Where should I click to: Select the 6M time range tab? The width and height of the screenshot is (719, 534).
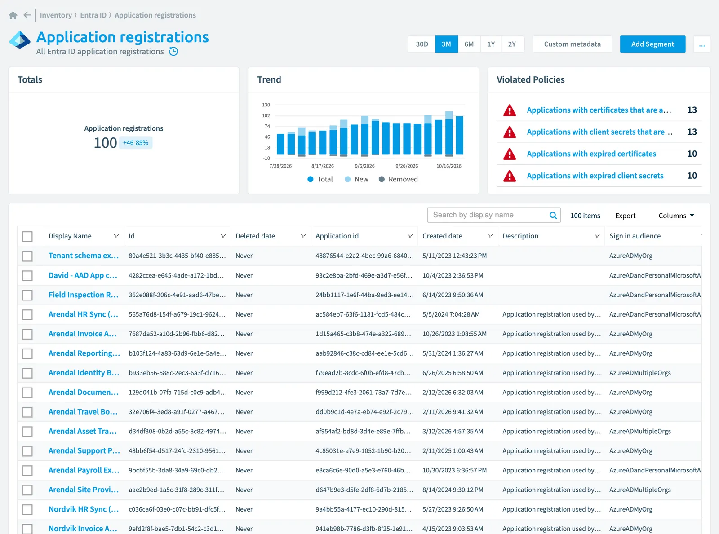coord(469,44)
